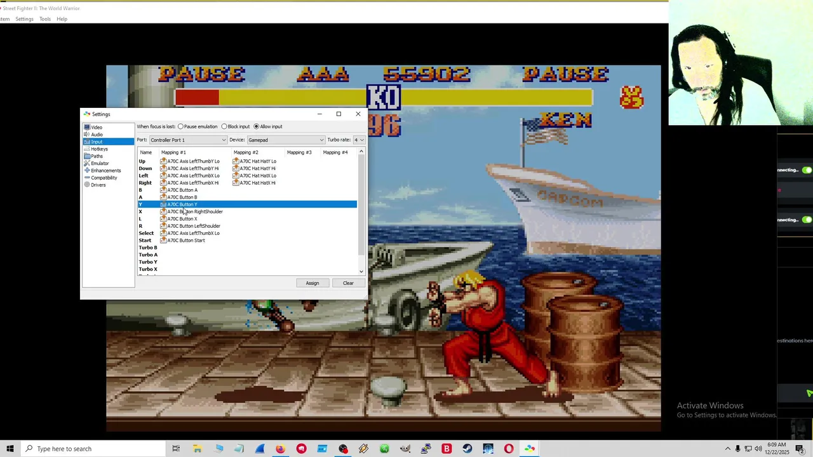Screen dimensions: 813x457
Task: Click the mapping list scroll up arrow
Action: tap(361, 152)
